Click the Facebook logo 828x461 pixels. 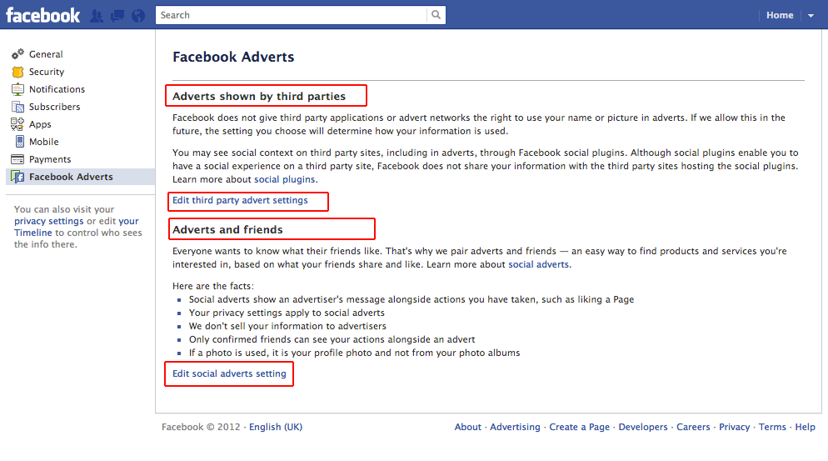(43, 15)
